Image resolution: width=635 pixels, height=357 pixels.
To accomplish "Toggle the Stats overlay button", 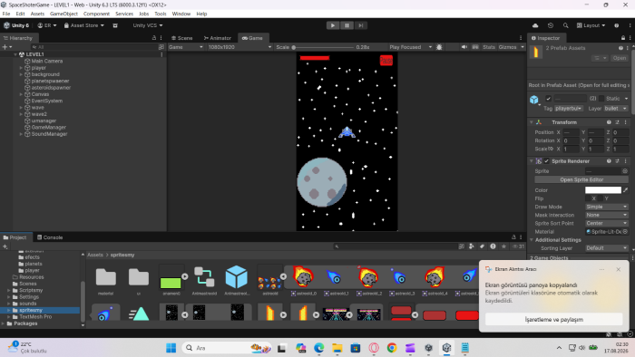I will pyautogui.click(x=489, y=47).
